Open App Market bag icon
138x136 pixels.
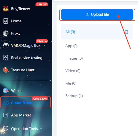(6, 115)
